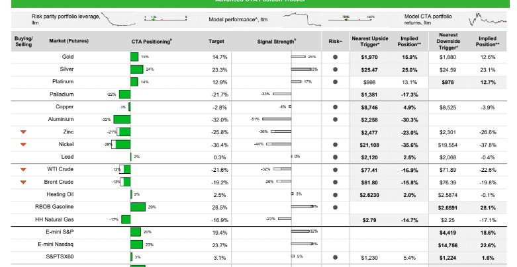The width and height of the screenshot is (517, 267).
Task: Click the risk dot in the Lead row
Action: [336, 157]
